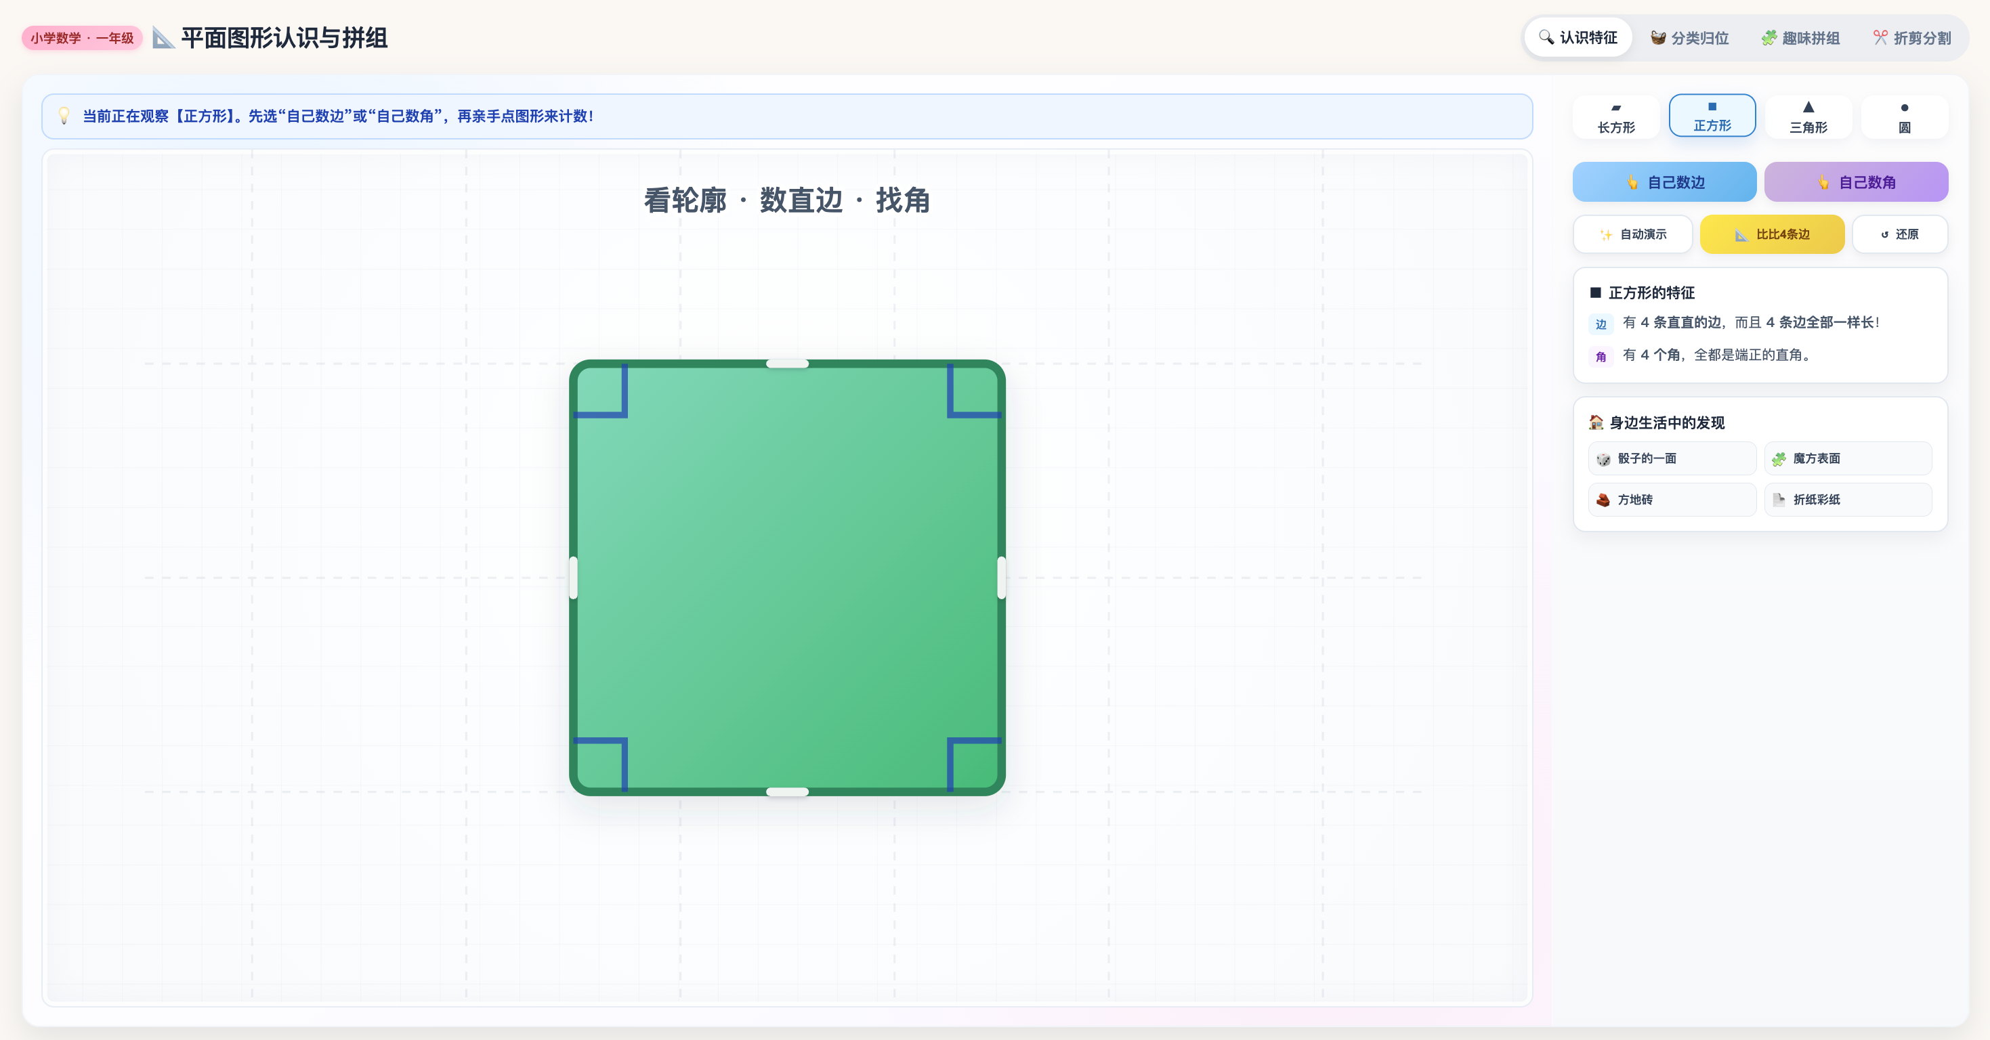Click the 折纸彩纸 example card
1990x1040 pixels.
tap(1848, 500)
